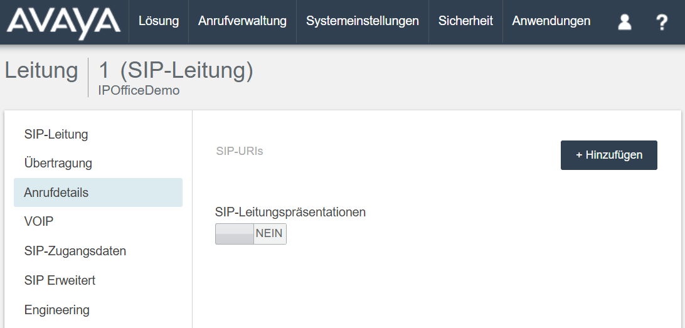Screen dimensions: 685x328
Task: Open the Sicherheit menu
Action: pyautogui.click(x=465, y=21)
